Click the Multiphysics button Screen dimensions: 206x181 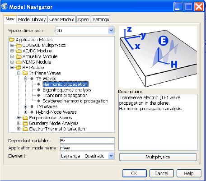click(158, 157)
